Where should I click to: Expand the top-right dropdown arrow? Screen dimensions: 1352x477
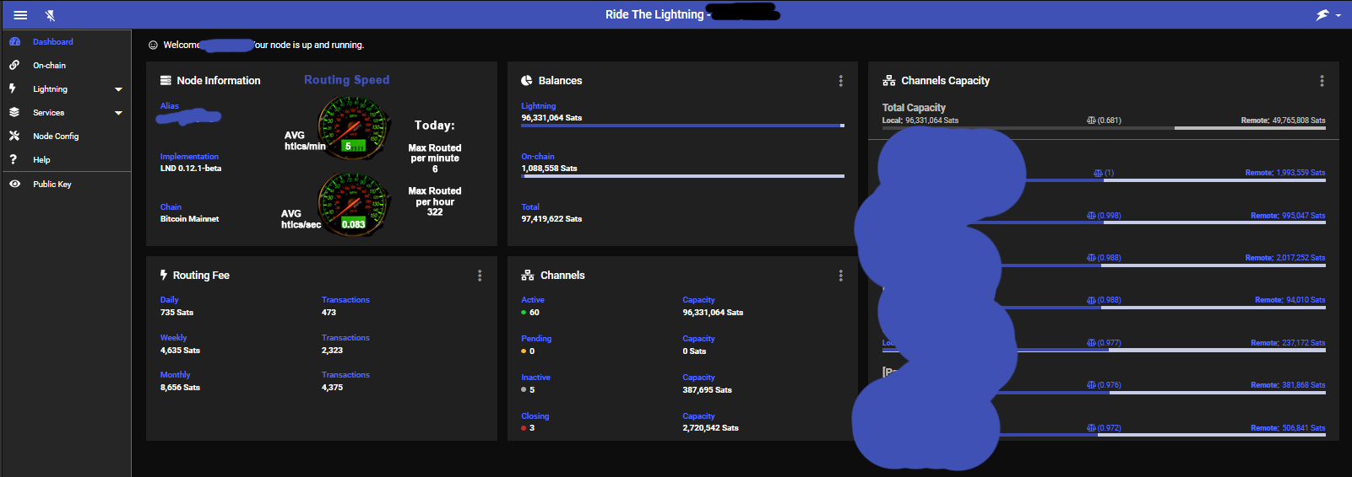tap(1338, 16)
